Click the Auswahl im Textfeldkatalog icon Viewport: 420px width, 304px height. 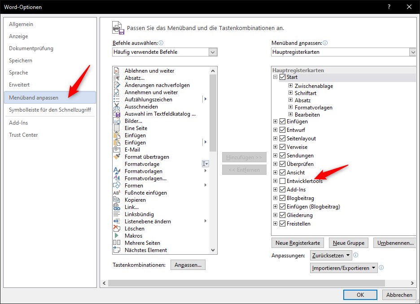point(117,114)
